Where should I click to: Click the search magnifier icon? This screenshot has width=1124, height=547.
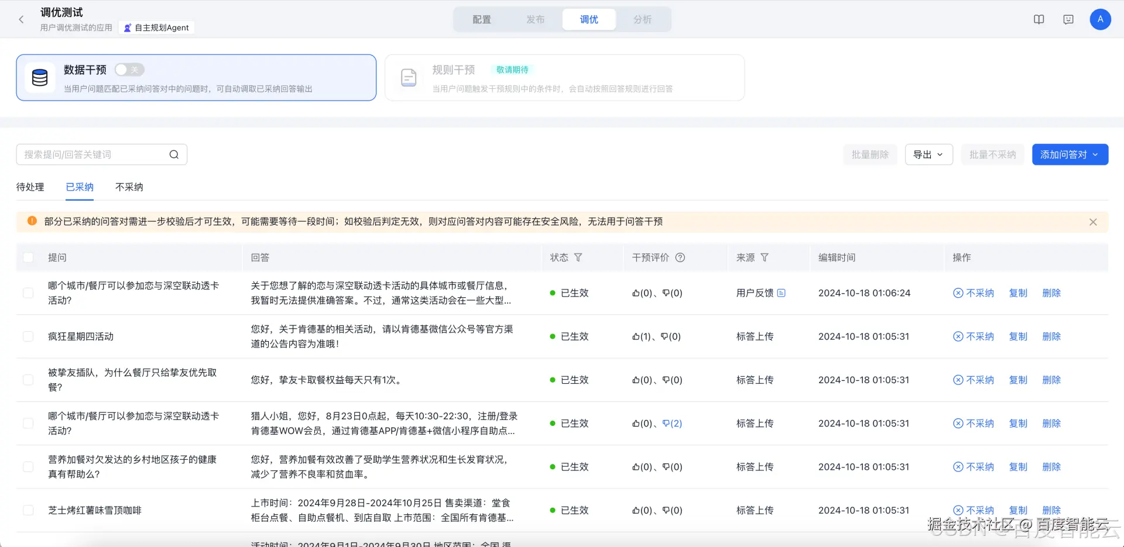[174, 154]
